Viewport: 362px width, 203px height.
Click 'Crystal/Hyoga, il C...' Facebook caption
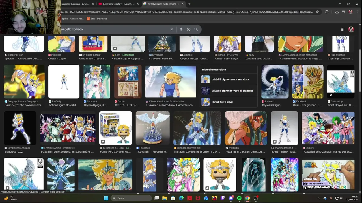pos(96,105)
